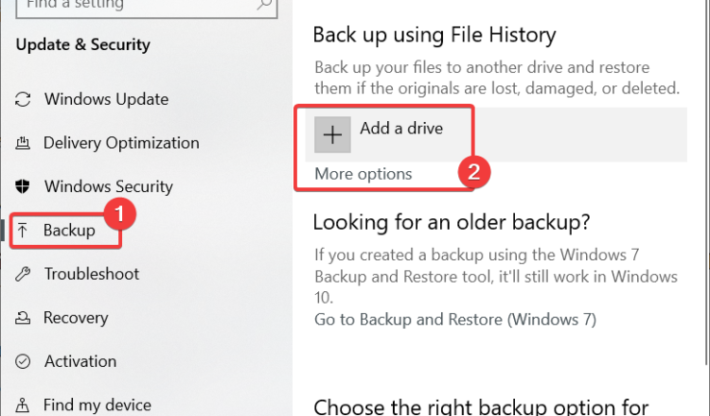Image resolution: width=710 pixels, height=416 pixels.
Task: Click the Find my device icon
Action: (x=24, y=406)
